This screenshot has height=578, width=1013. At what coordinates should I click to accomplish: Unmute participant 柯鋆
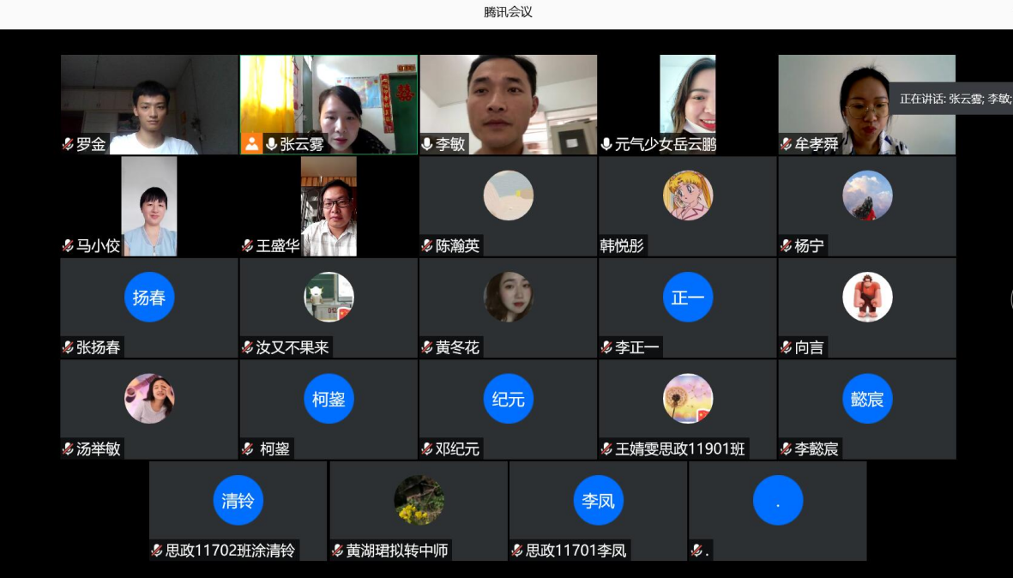[247, 447]
